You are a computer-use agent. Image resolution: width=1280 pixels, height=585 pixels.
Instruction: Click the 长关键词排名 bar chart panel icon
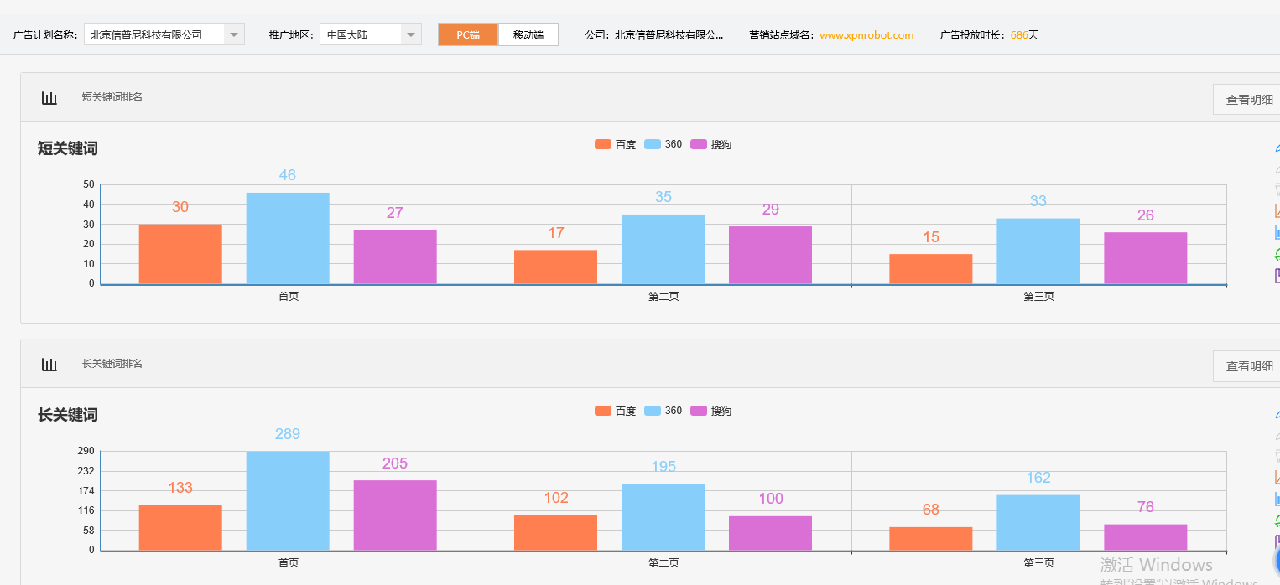[49, 364]
